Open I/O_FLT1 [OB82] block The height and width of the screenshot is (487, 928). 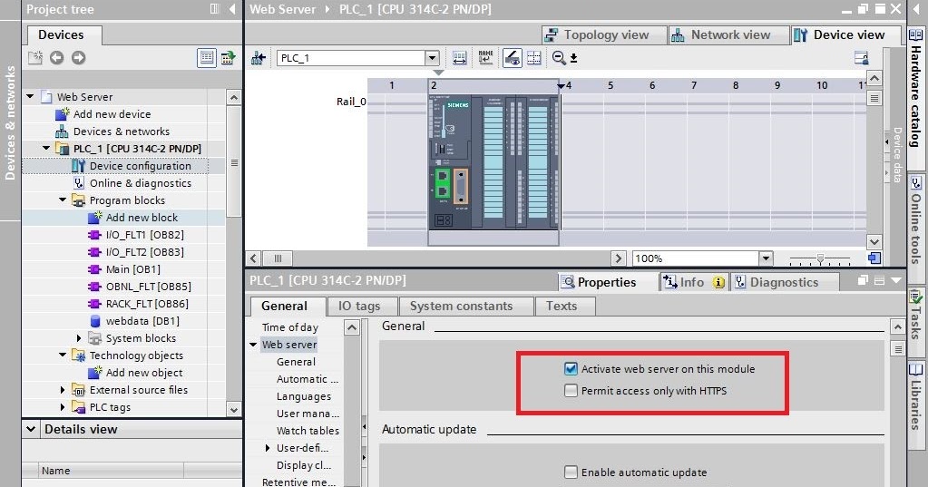144,235
